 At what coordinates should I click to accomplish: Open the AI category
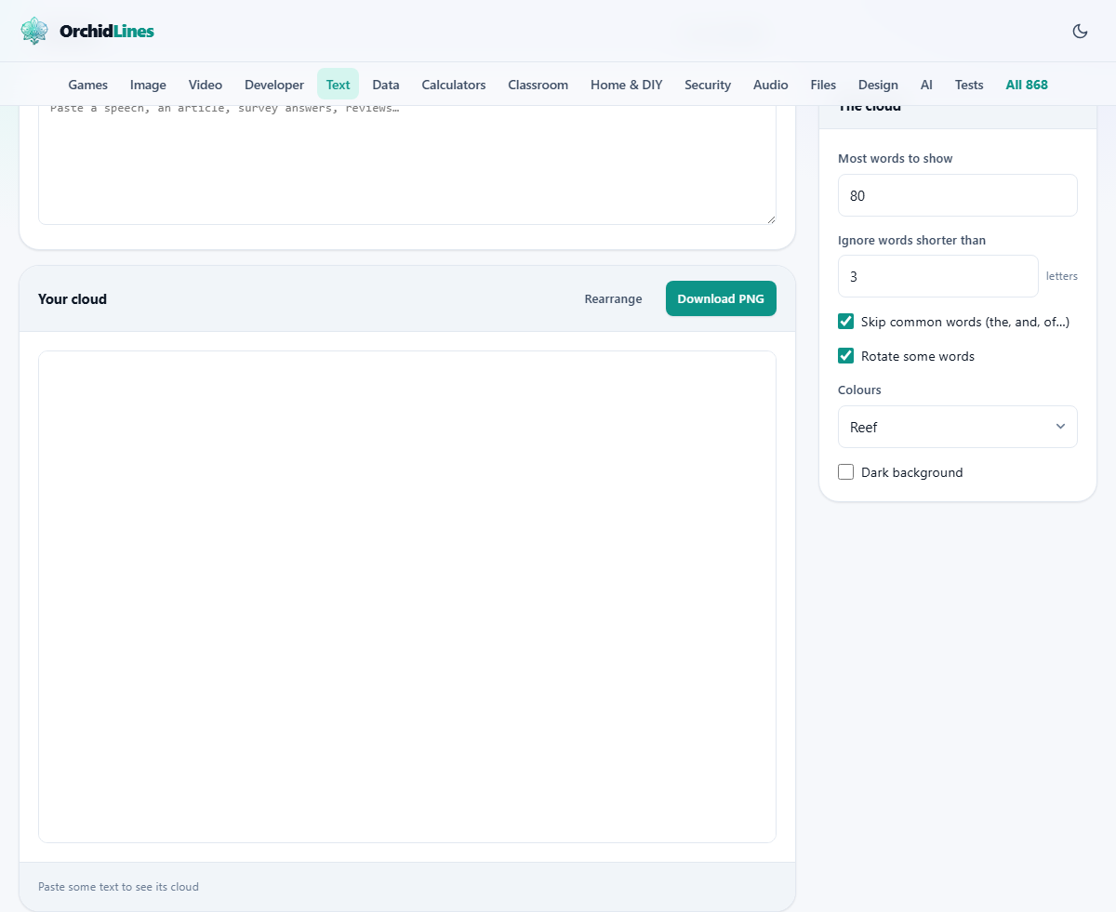[926, 85]
